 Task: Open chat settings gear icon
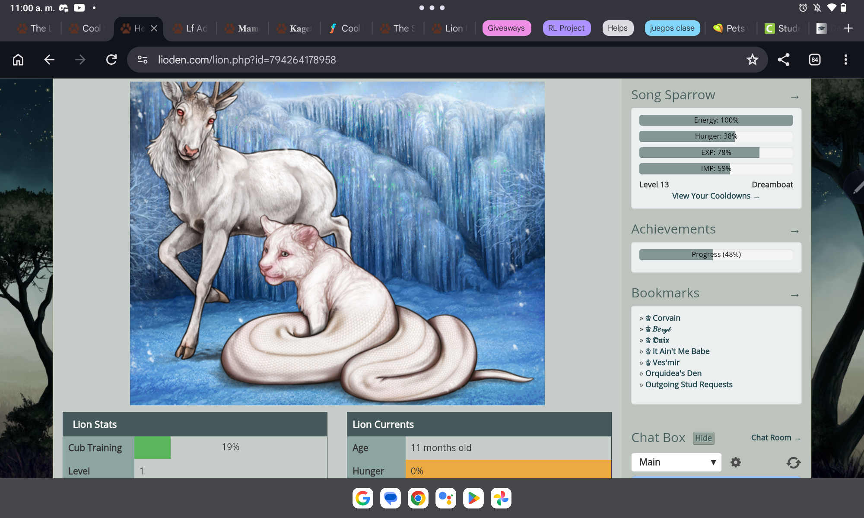(736, 462)
